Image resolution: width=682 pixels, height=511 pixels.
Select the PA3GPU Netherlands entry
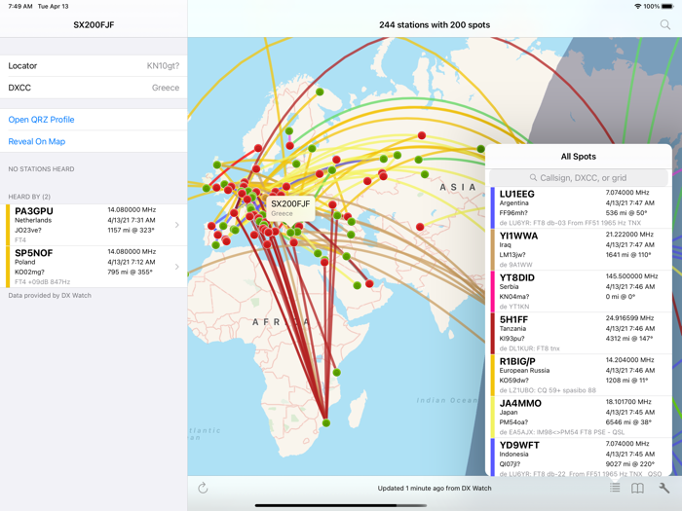tap(94, 225)
